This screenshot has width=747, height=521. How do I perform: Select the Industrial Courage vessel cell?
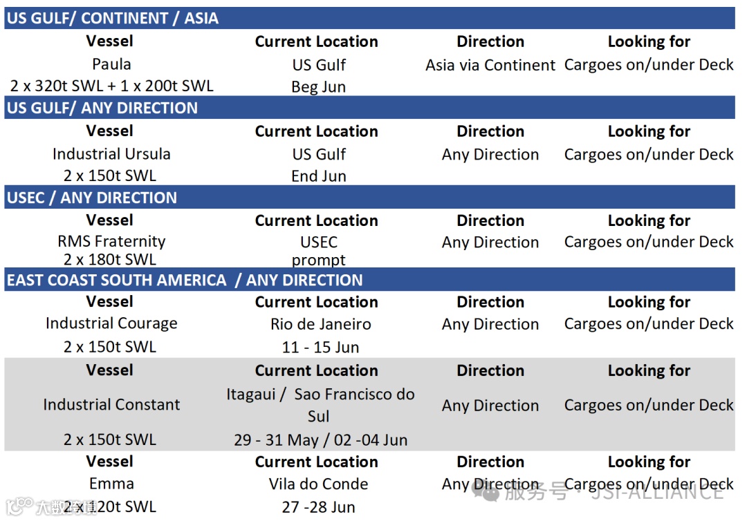(x=111, y=323)
